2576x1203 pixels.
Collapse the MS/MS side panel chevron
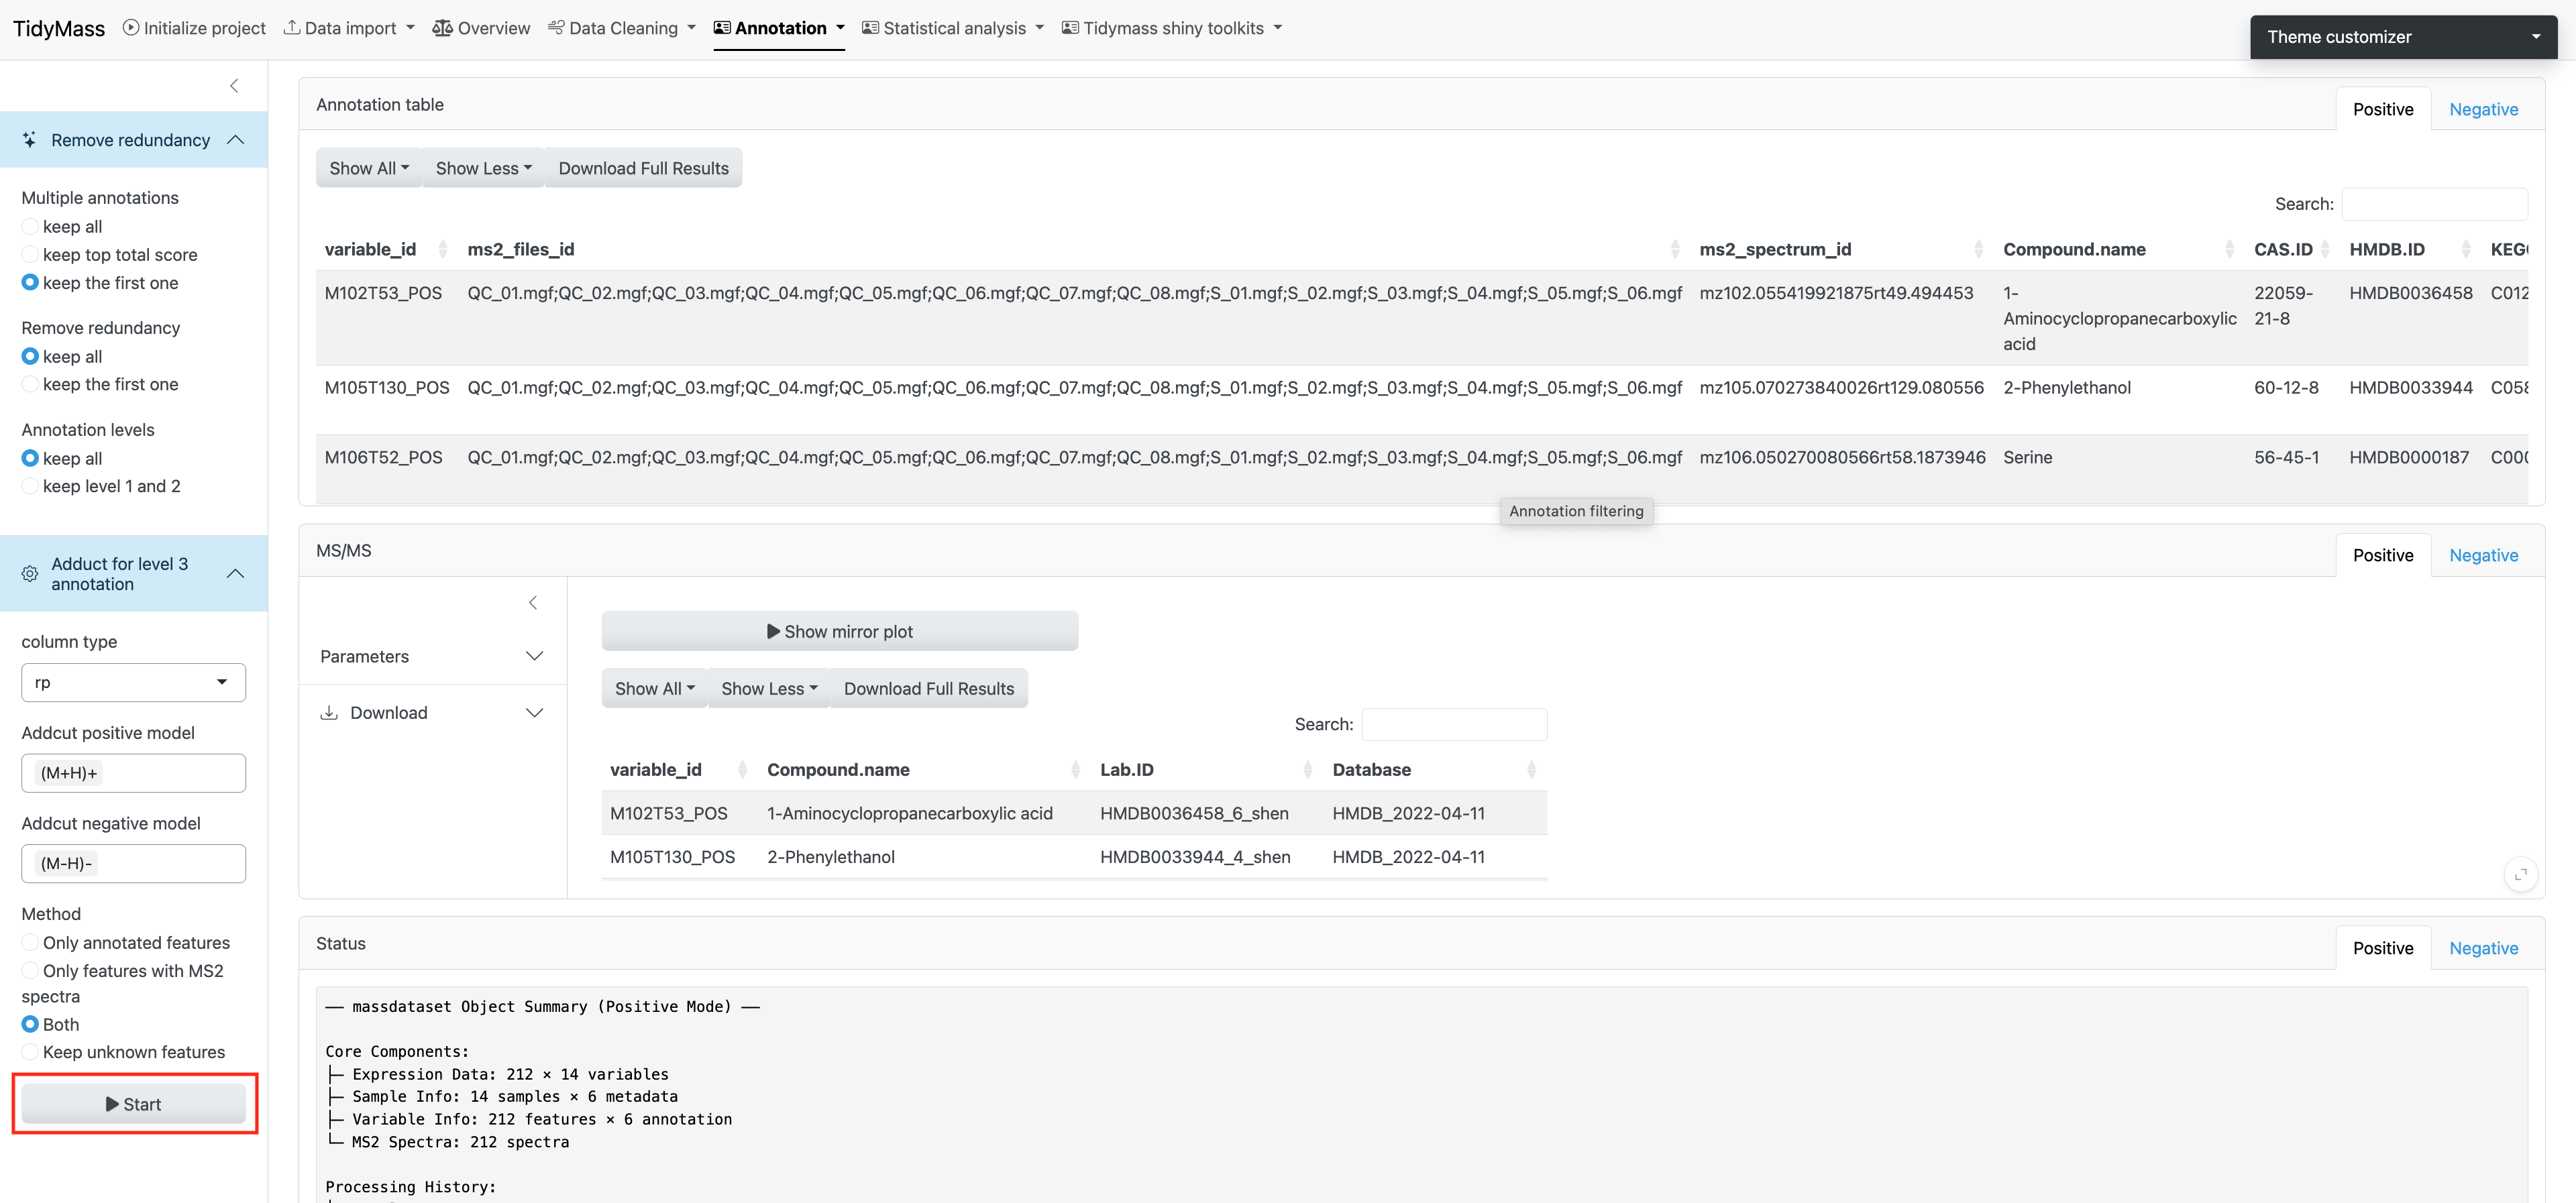click(x=533, y=602)
